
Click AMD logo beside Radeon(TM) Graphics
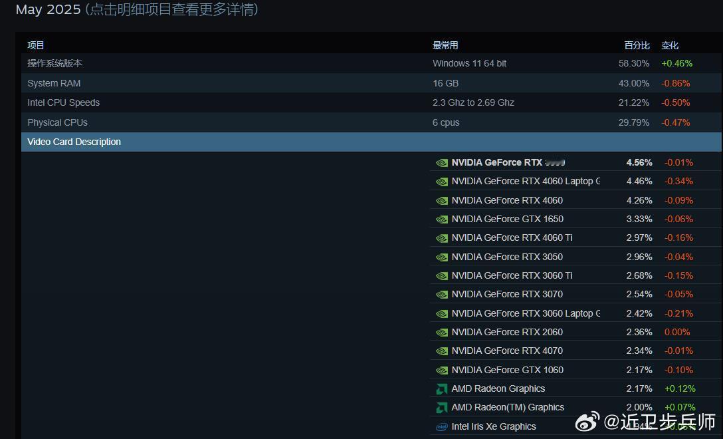tap(442, 408)
